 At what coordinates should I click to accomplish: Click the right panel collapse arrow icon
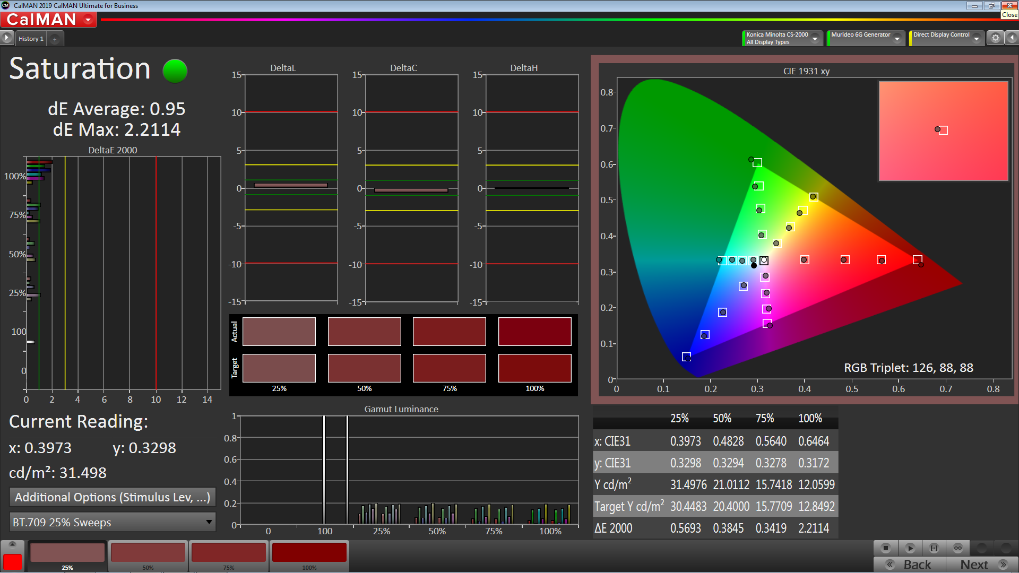1012,38
